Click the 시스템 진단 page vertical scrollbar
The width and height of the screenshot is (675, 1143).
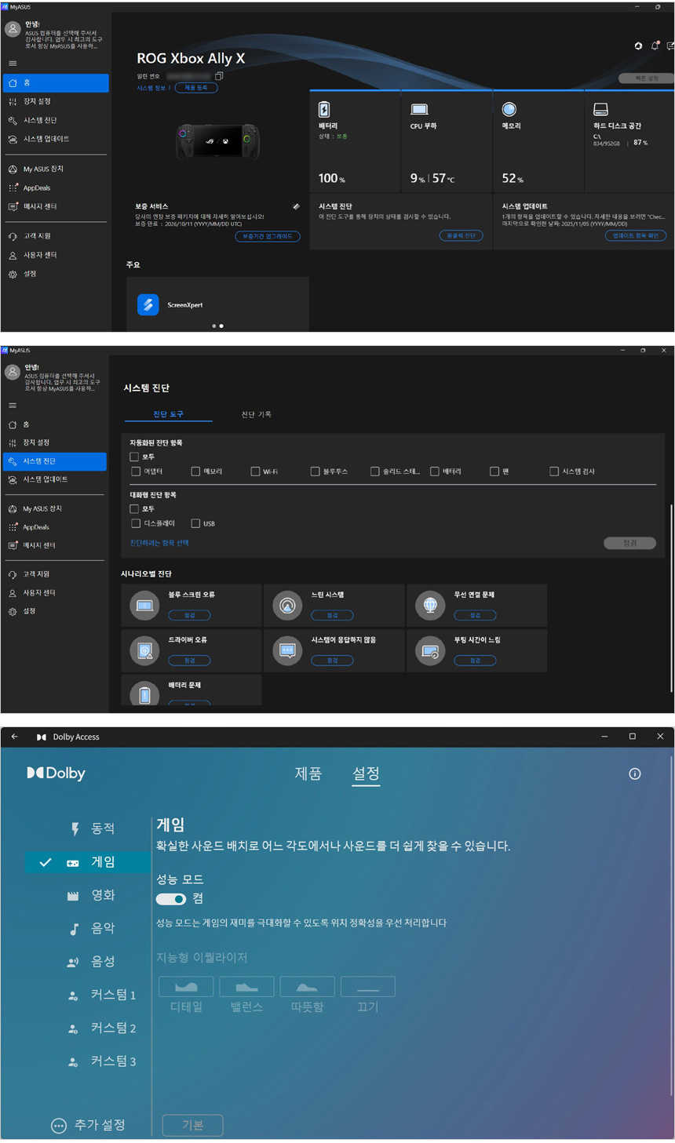tap(671, 596)
